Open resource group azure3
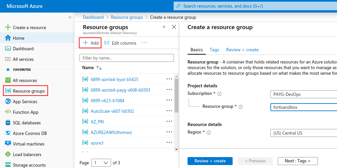 (97, 143)
